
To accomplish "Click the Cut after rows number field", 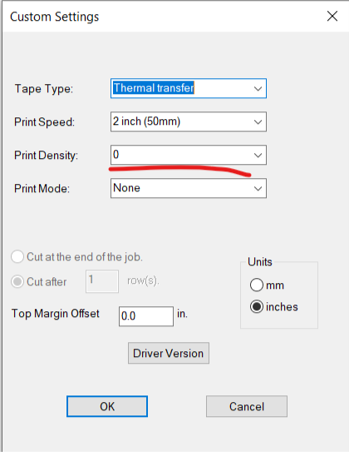I will [102, 281].
